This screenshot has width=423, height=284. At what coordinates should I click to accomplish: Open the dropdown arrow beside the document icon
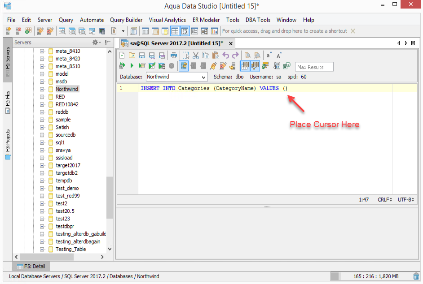point(123,31)
